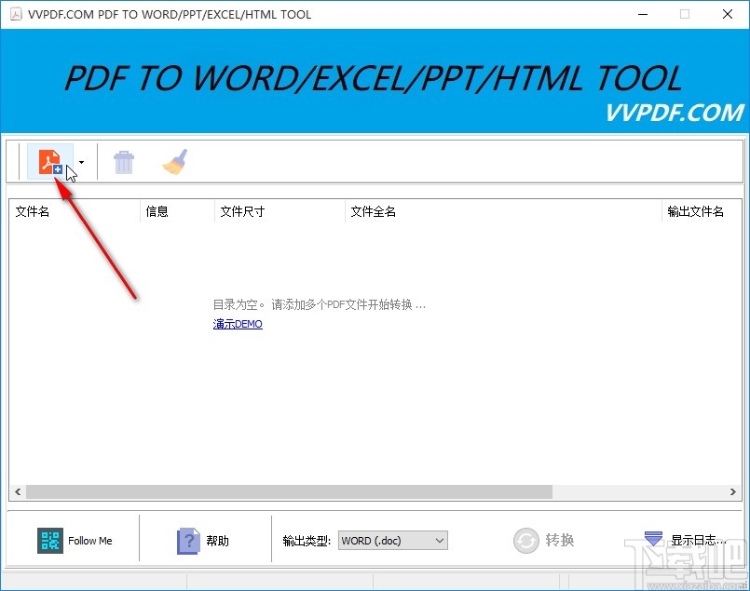Click the Follow Me QR code icon

50,540
